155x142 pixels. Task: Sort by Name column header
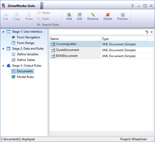75,39
